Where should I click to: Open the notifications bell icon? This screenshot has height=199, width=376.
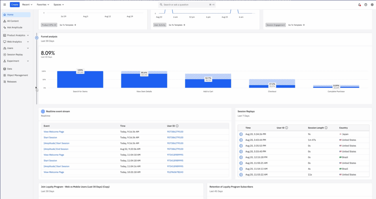[x=359, y=5]
